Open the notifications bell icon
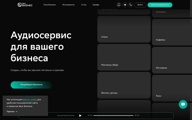 pyautogui.click(x=119, y=5)
